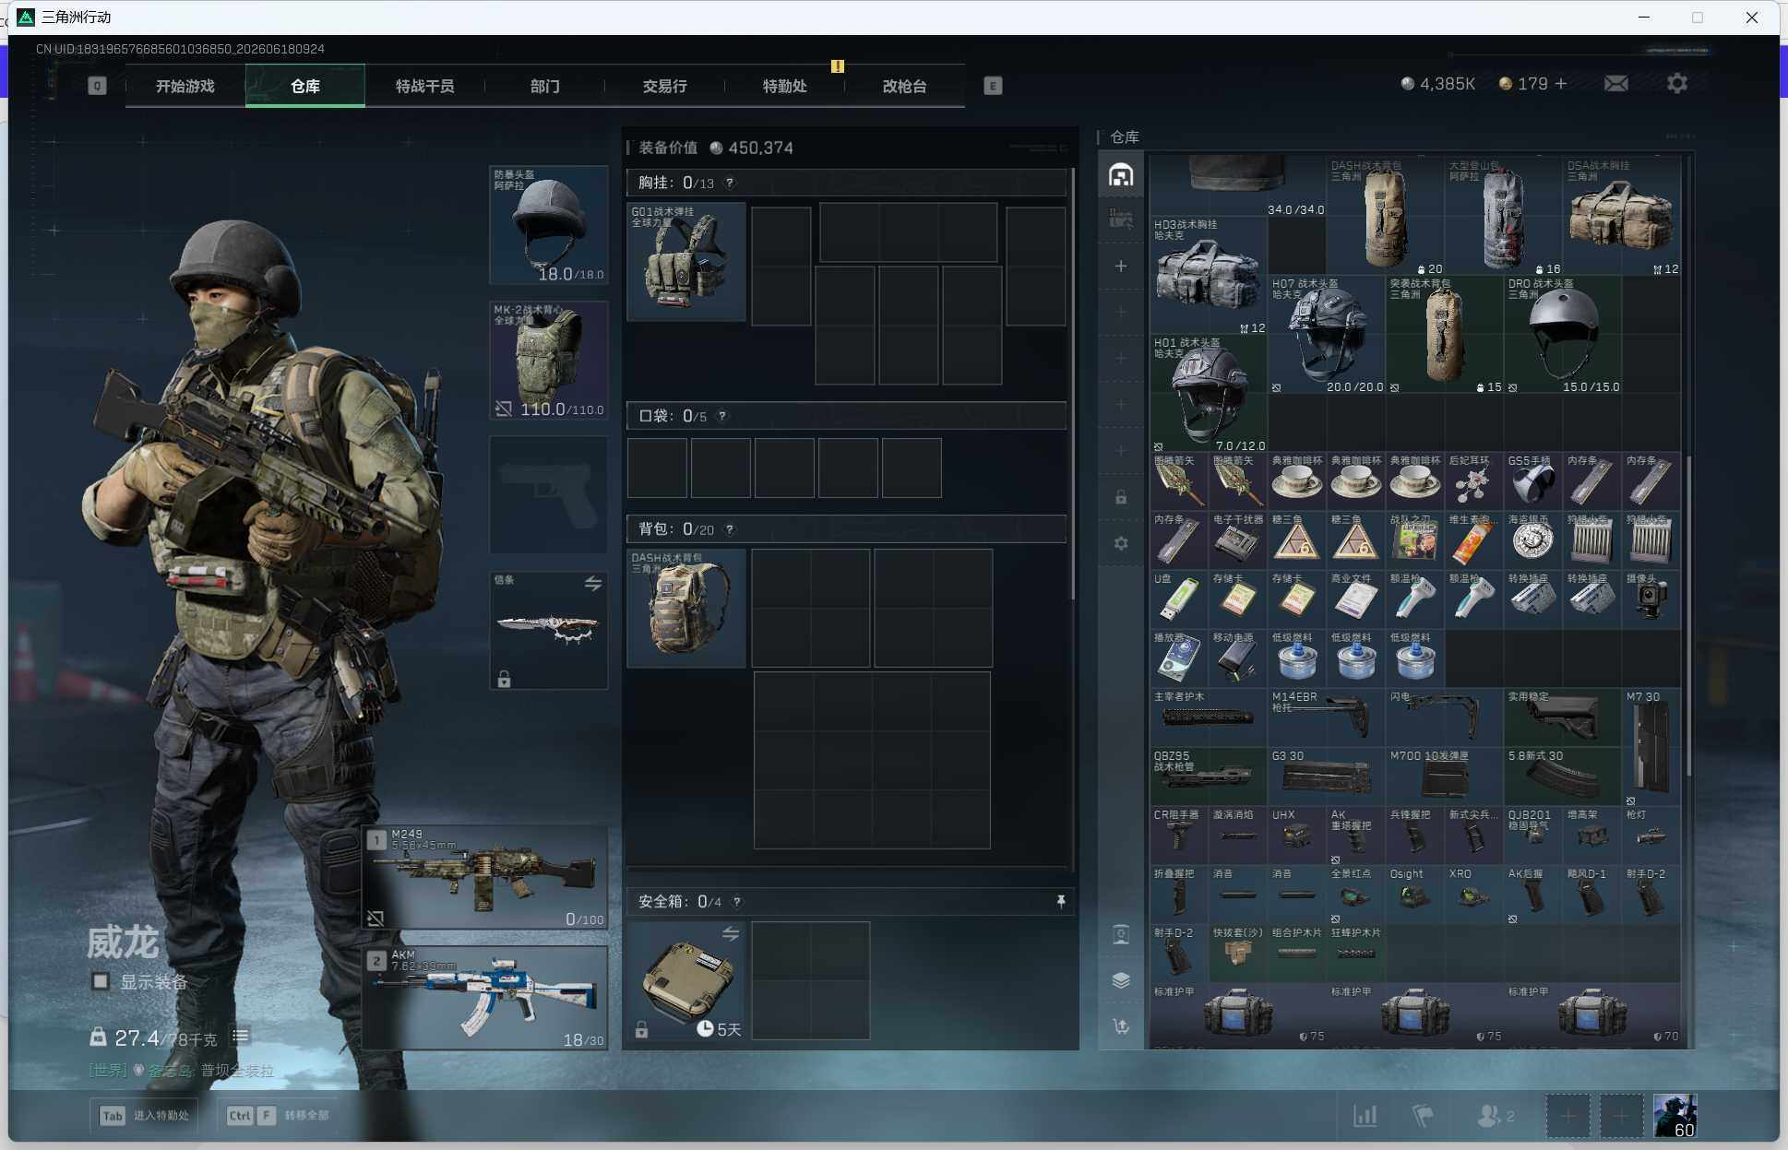Open the warehouse sidebar gear settings
The height and width of the screenshot is (1150, 1788).
(1121, 543)
